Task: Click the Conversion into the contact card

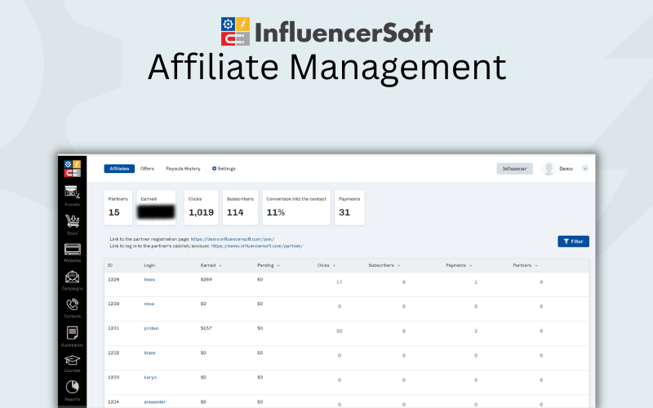Action: pyautogui.click(x=296, y=208)
